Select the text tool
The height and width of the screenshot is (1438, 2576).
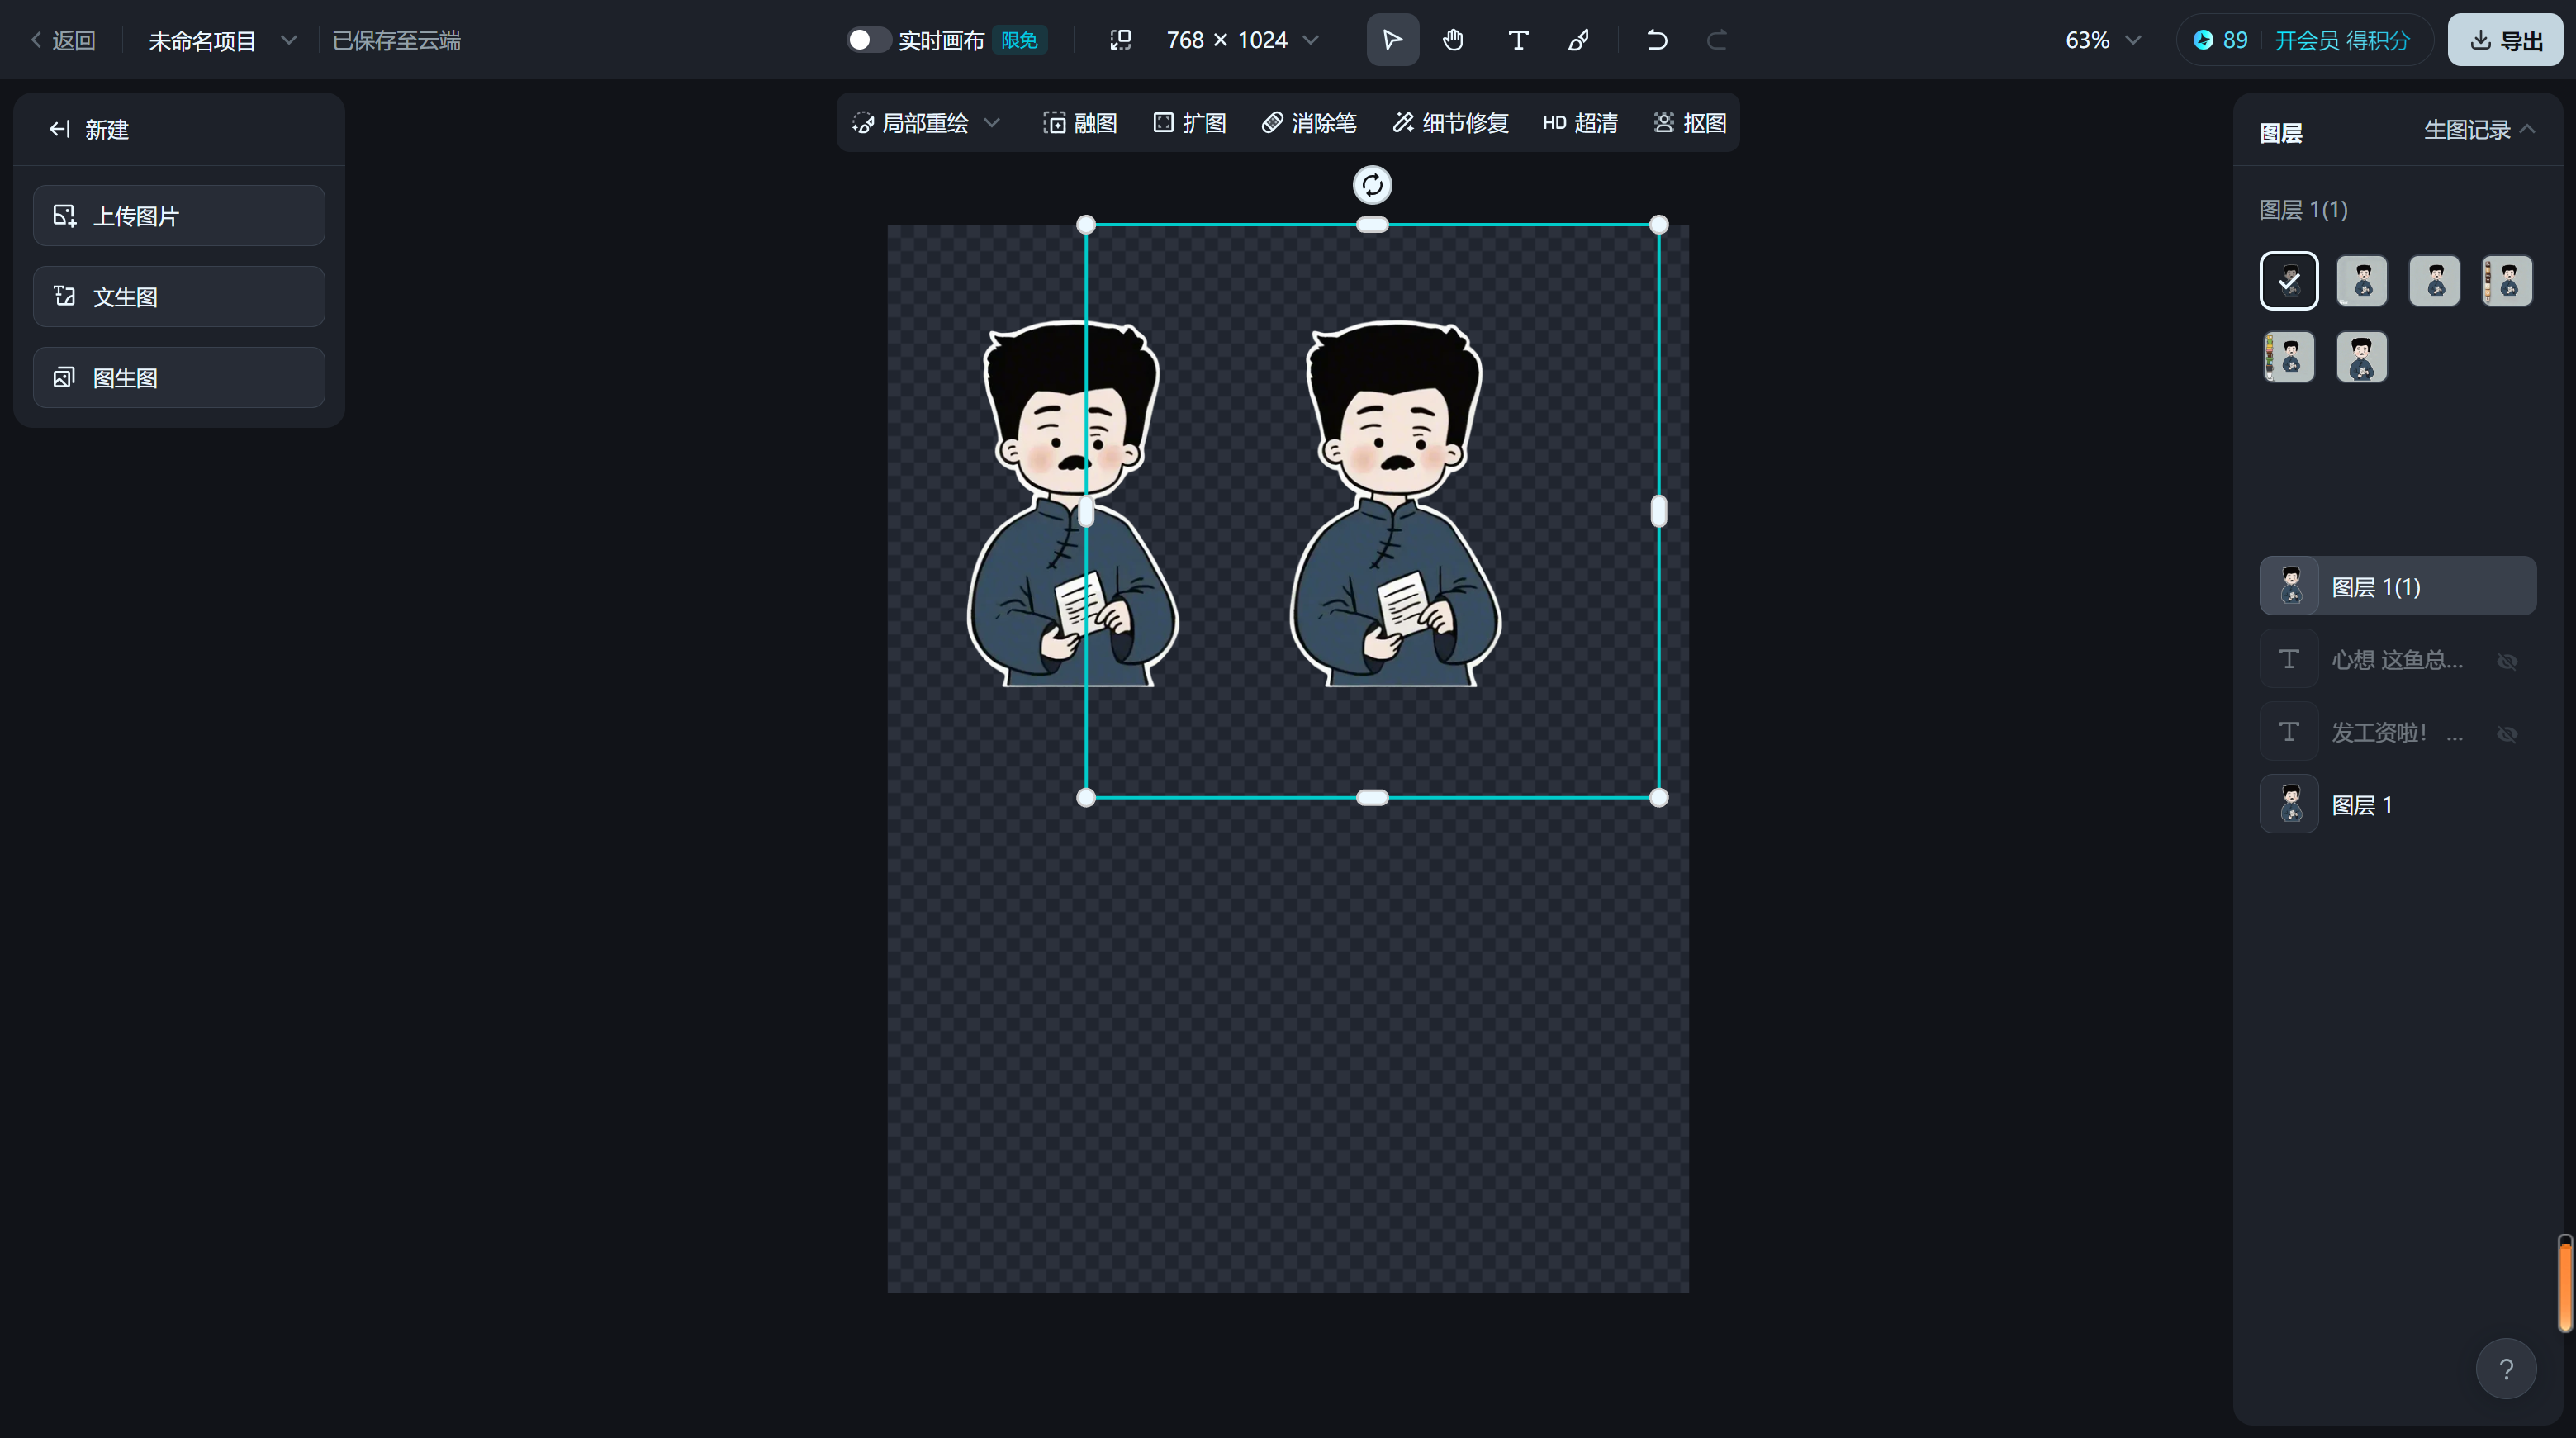1517,40
